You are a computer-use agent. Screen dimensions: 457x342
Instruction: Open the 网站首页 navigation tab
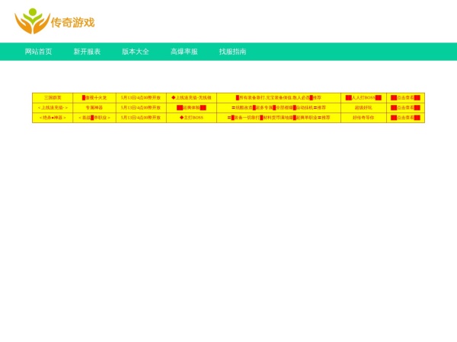[39, 52]
